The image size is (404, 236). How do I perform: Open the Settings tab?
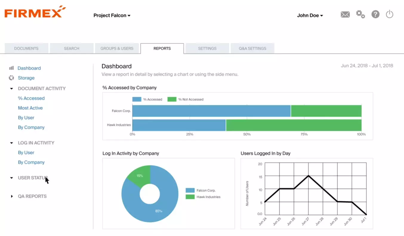coord(207,48)
